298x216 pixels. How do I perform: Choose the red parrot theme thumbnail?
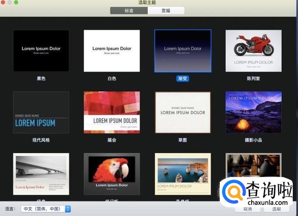point(112,174)
